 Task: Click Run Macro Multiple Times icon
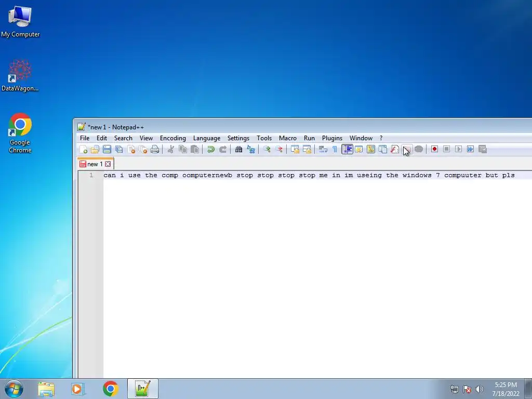click(470, 149)
